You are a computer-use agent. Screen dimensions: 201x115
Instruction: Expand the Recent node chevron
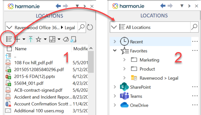pos(115,41)
